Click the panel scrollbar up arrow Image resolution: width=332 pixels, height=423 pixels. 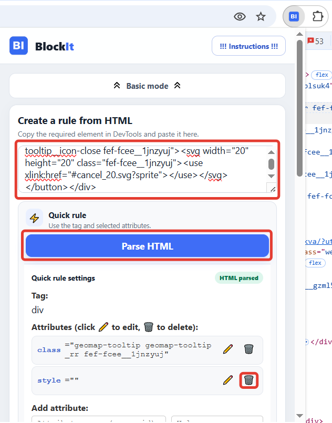click(299, 34)
